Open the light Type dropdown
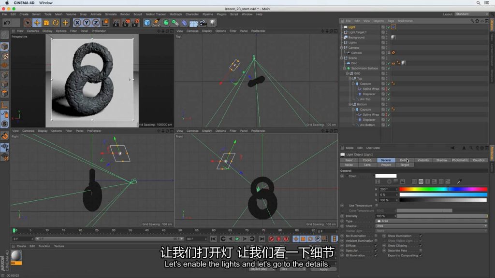Image resolution: width=495 pixels, height=278 pixels. tap(431, 221)
